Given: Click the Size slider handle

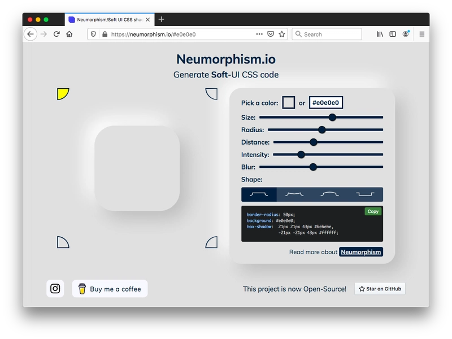Looking at the screenshot, I should click(x=332, y=118).
